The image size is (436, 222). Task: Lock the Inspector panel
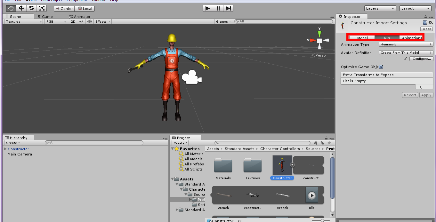[x=425, y=17]
